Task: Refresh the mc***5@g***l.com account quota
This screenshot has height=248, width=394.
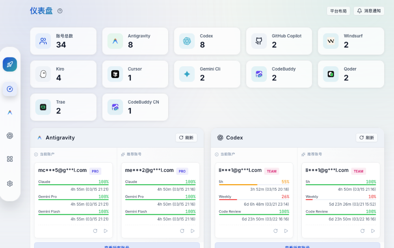Action: click(x=95, y=231)
